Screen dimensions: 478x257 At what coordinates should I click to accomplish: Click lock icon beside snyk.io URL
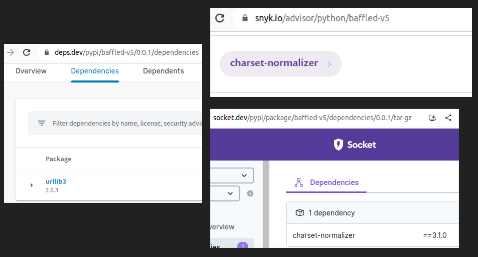tap(245, 18)
